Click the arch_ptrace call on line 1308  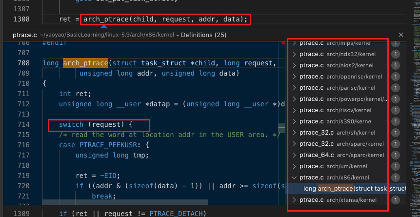[x=166, y=20]
